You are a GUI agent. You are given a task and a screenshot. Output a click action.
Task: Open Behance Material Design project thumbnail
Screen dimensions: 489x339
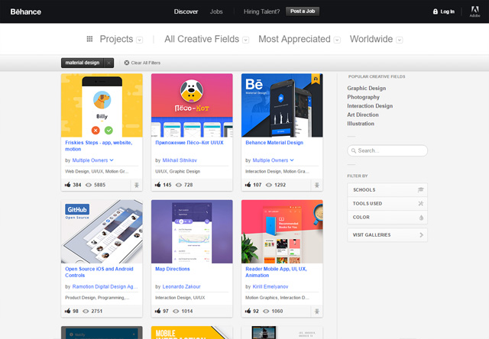pos(282,105)
